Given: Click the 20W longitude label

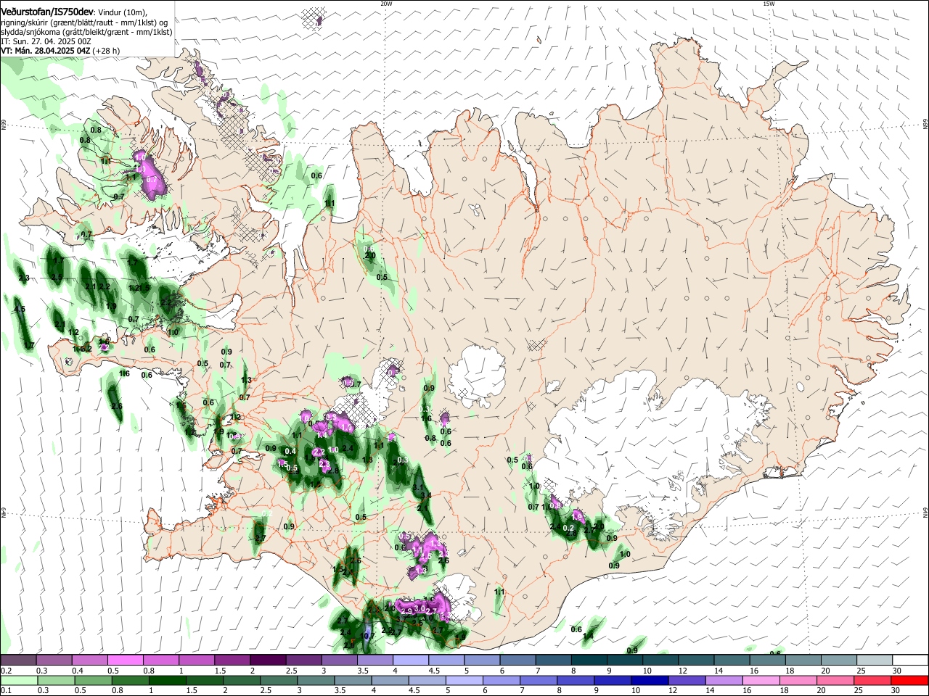Looking at the screenshot, I should (386, 4).
